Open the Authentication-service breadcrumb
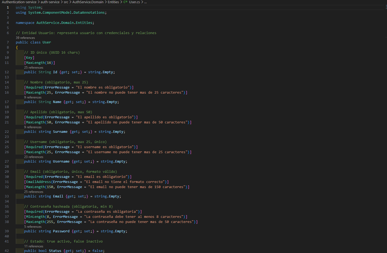 [19, 2]
